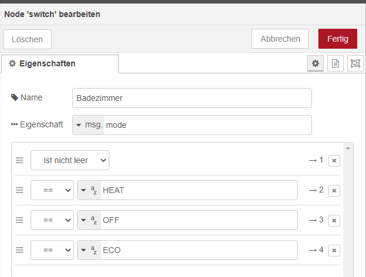The width and height of the screenshot is (366, 277).
Task: Open node appearance settings icon
Action: point(355,63)
